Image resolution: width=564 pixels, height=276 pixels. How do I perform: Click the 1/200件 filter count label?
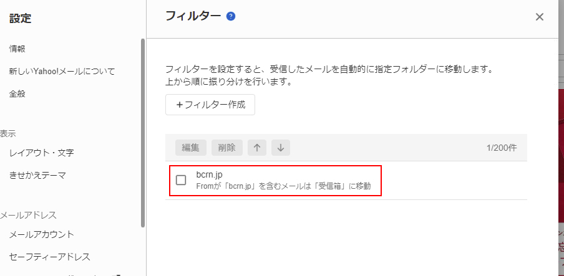pyautogui.click(x=502, y=148)
